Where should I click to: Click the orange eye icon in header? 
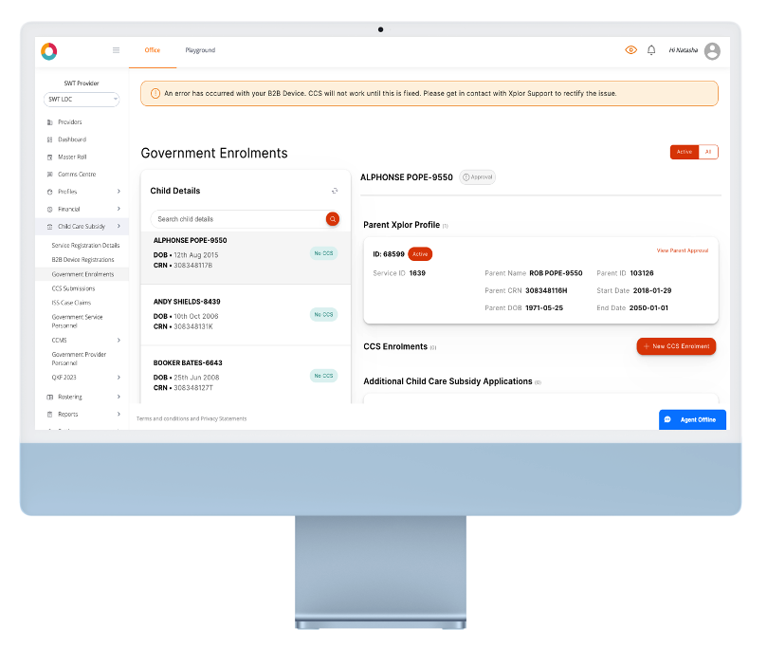coord(631,50)
